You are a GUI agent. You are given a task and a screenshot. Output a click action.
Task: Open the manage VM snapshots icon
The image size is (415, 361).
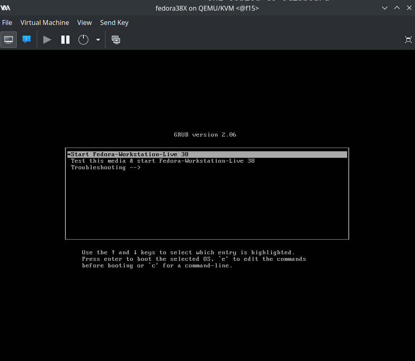tap(116, 40)
